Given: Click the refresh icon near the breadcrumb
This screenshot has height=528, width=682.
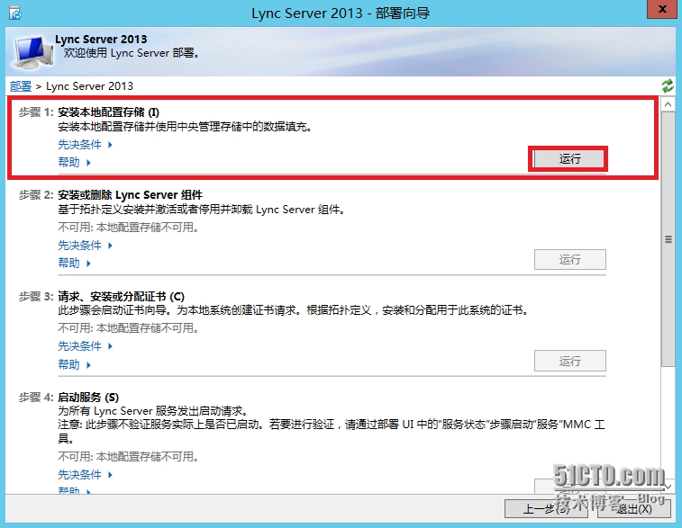Looking at the screenshot, I should (668, 85).
